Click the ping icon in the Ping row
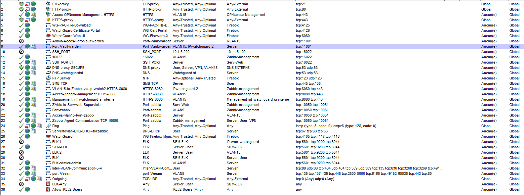Viewport: 524px width, 195px height. pyautogui.click(x=48, y=126)
